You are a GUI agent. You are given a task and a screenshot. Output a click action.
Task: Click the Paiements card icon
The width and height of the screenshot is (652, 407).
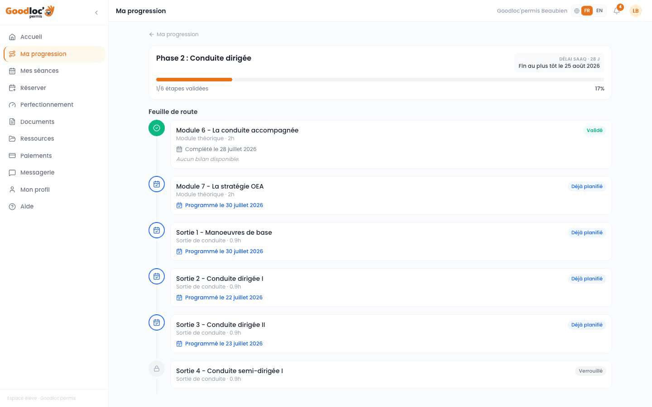tap(12, 156)
